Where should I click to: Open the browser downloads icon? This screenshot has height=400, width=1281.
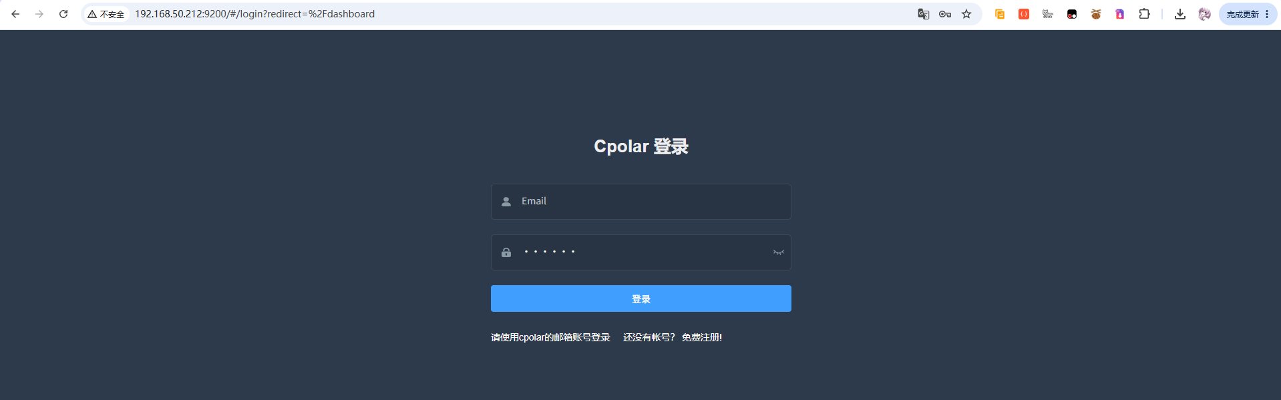point(1180,14)
